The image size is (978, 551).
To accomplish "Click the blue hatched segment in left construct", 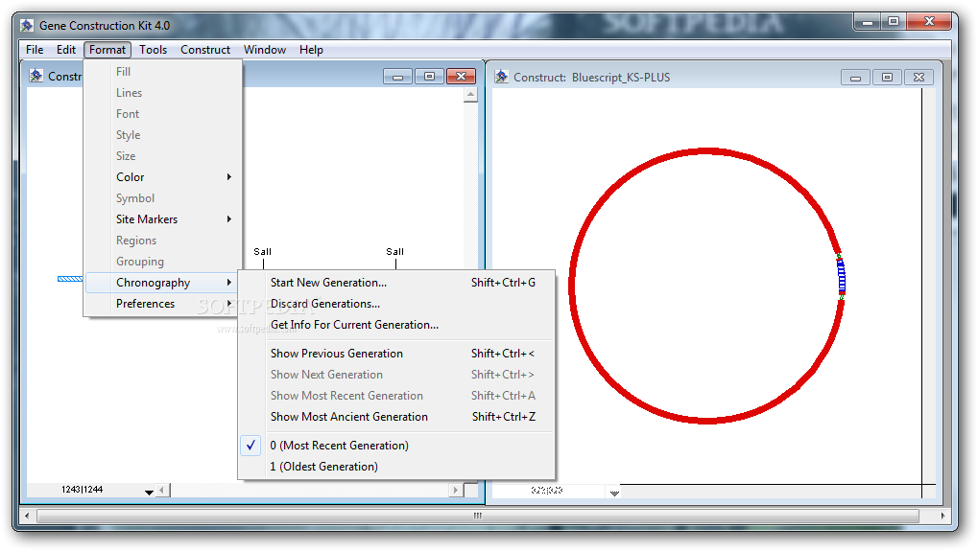I will tap(70, 279).
